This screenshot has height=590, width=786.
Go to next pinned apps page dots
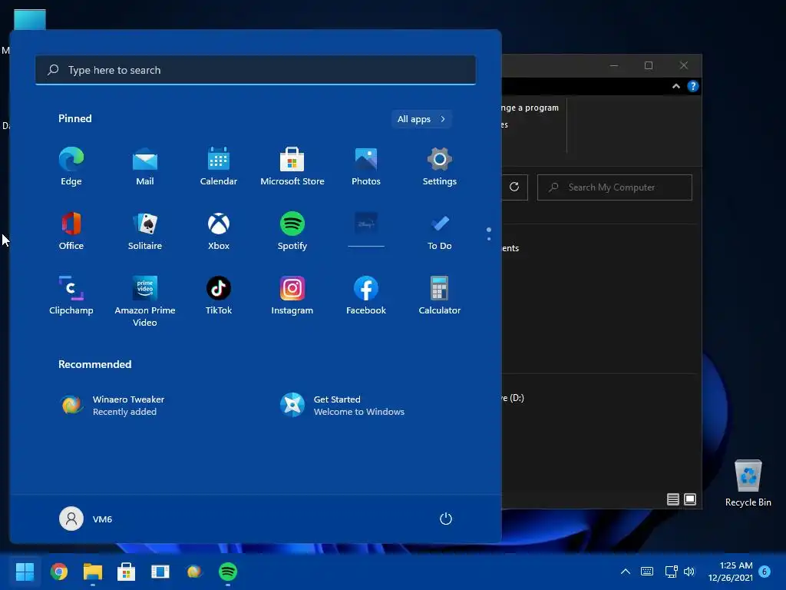pos(489,234)
